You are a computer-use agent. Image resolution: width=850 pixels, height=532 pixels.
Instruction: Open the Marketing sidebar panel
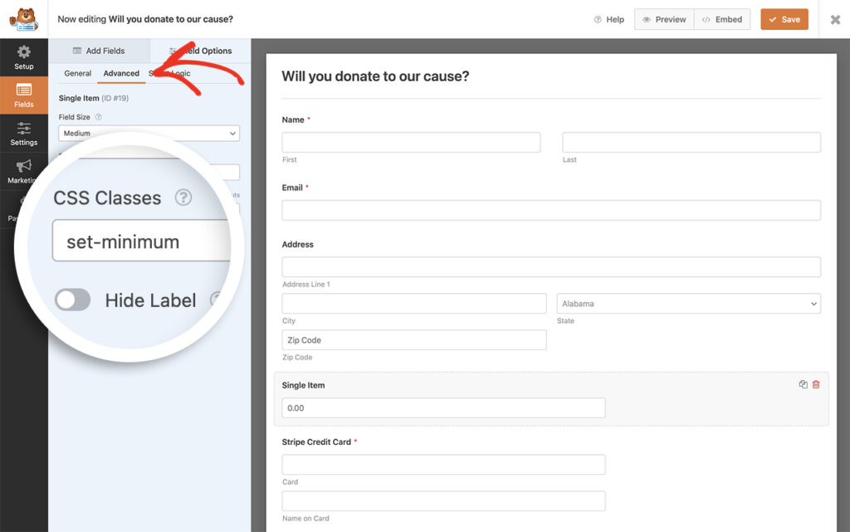click(24, 172)
